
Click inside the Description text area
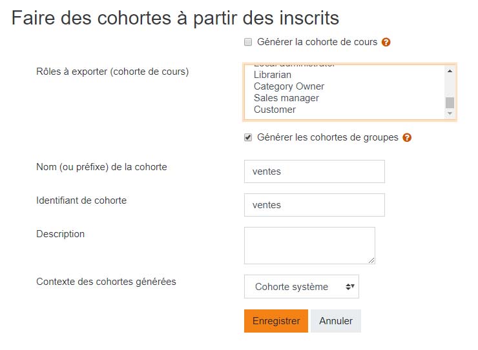tap(309, 245)
